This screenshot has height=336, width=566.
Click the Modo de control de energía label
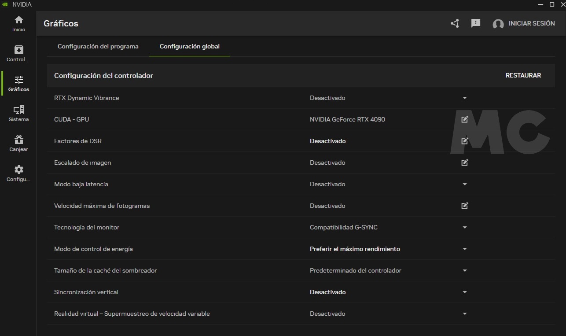tap(93, 249)
